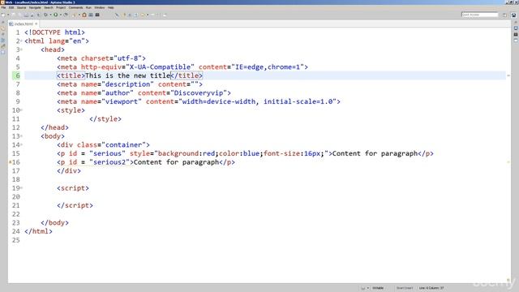
Task: Click line number 6 in the gutter
Action: [18, 75]
